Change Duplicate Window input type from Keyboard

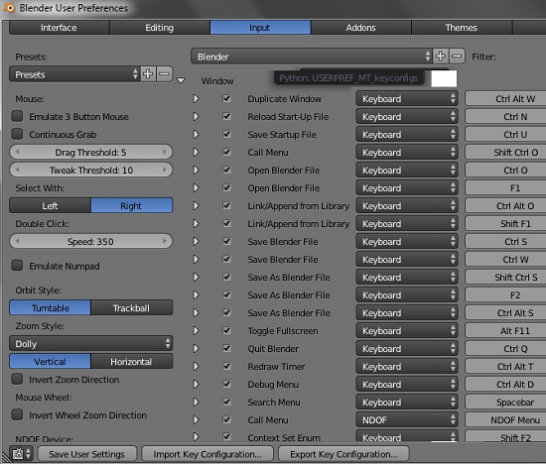coord(407,99)
